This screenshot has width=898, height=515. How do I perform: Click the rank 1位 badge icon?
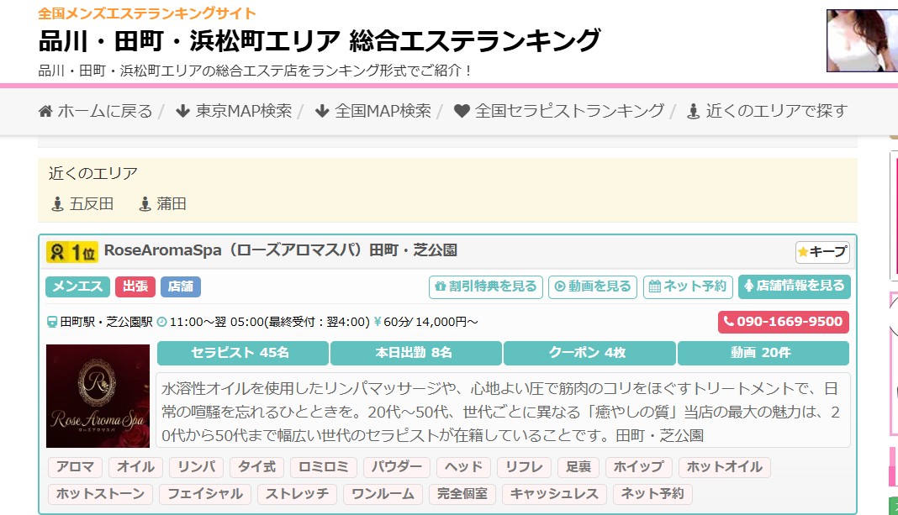pyautogui.click(x=71, y=251)
